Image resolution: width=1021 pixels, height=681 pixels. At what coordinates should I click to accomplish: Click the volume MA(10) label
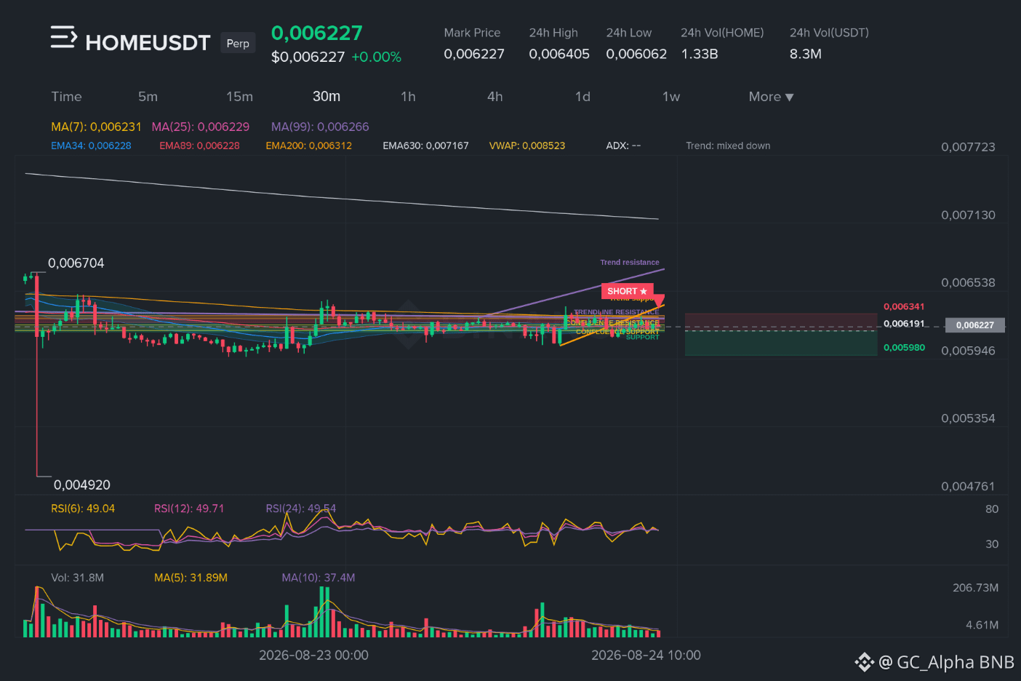click(x=319, y=578)
